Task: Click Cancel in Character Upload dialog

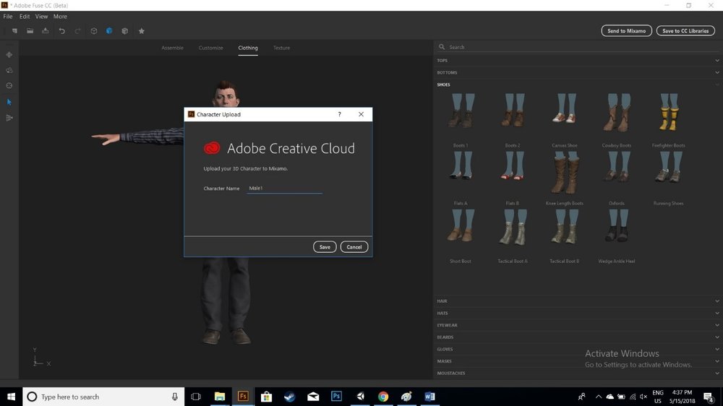Action: coord(354,247)
